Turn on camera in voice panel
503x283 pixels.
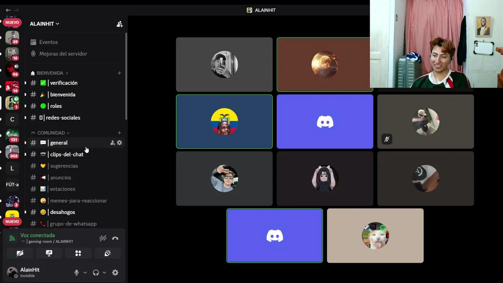tap(20, 253)
